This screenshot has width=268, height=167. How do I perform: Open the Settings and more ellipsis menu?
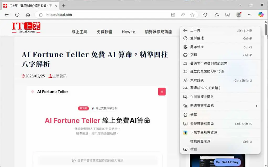pos(250,15)
